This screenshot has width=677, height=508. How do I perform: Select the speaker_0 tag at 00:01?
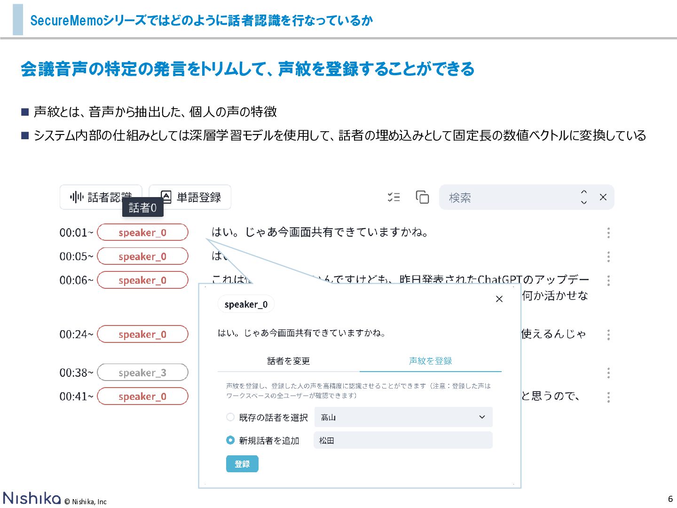click(x=142, y=232)
